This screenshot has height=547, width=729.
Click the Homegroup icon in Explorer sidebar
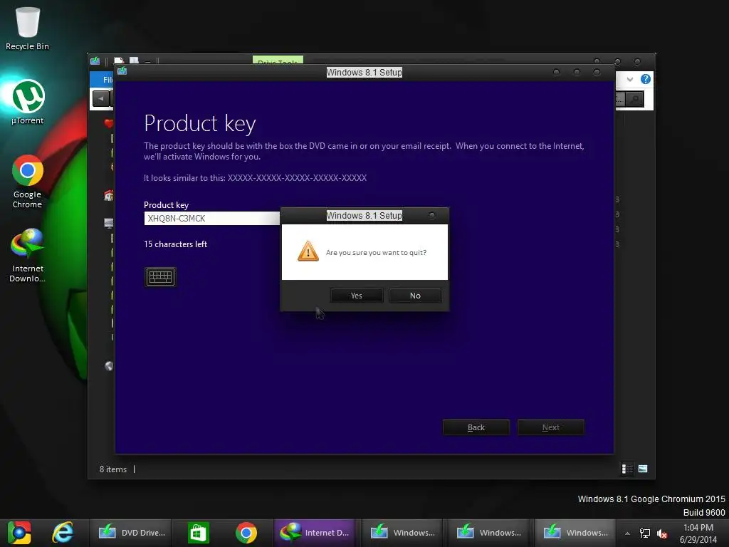point(109,195)
